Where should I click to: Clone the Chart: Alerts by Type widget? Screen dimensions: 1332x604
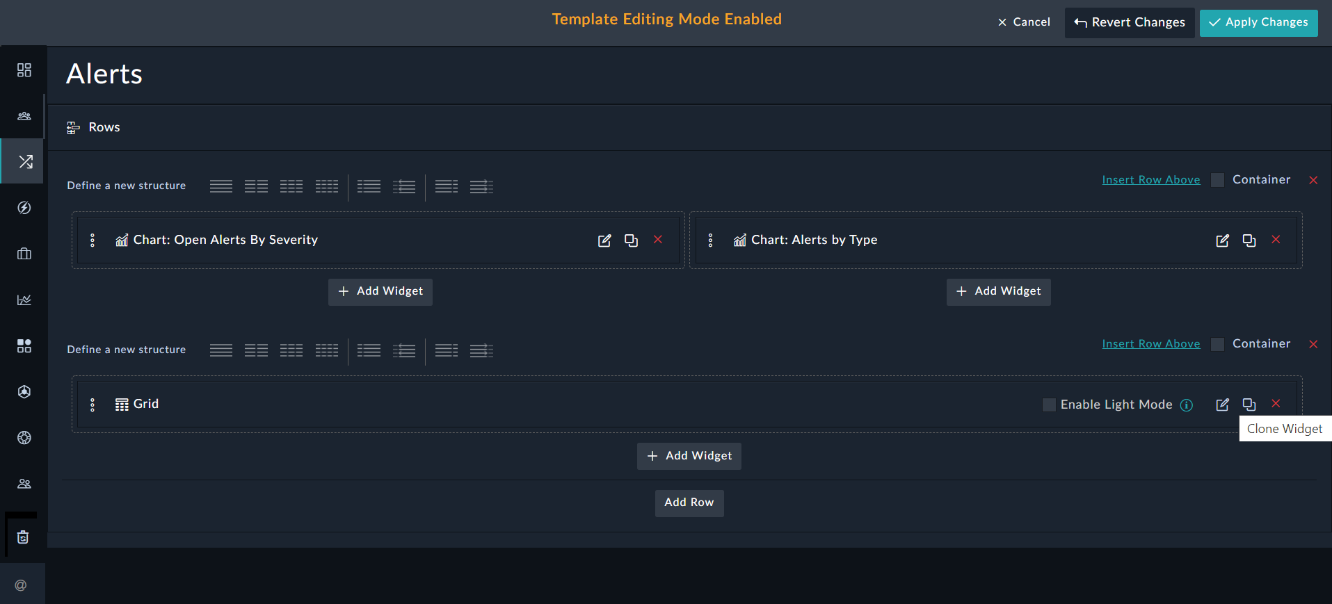[x=1249, y=240]
